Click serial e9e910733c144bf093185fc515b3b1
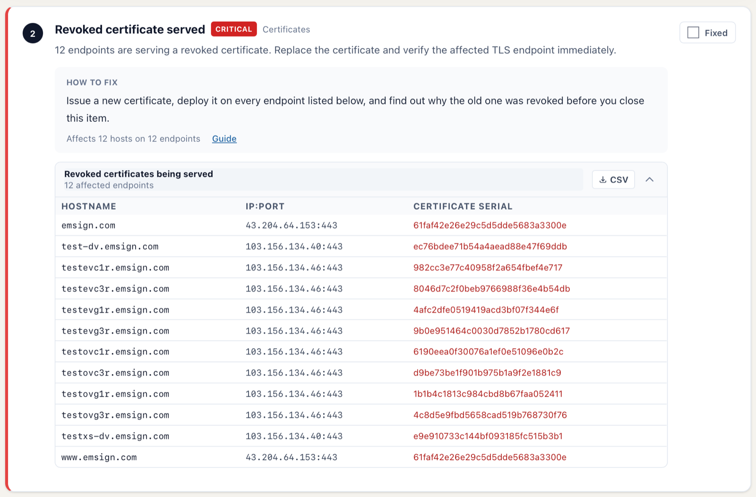 (x=488, y=436)
